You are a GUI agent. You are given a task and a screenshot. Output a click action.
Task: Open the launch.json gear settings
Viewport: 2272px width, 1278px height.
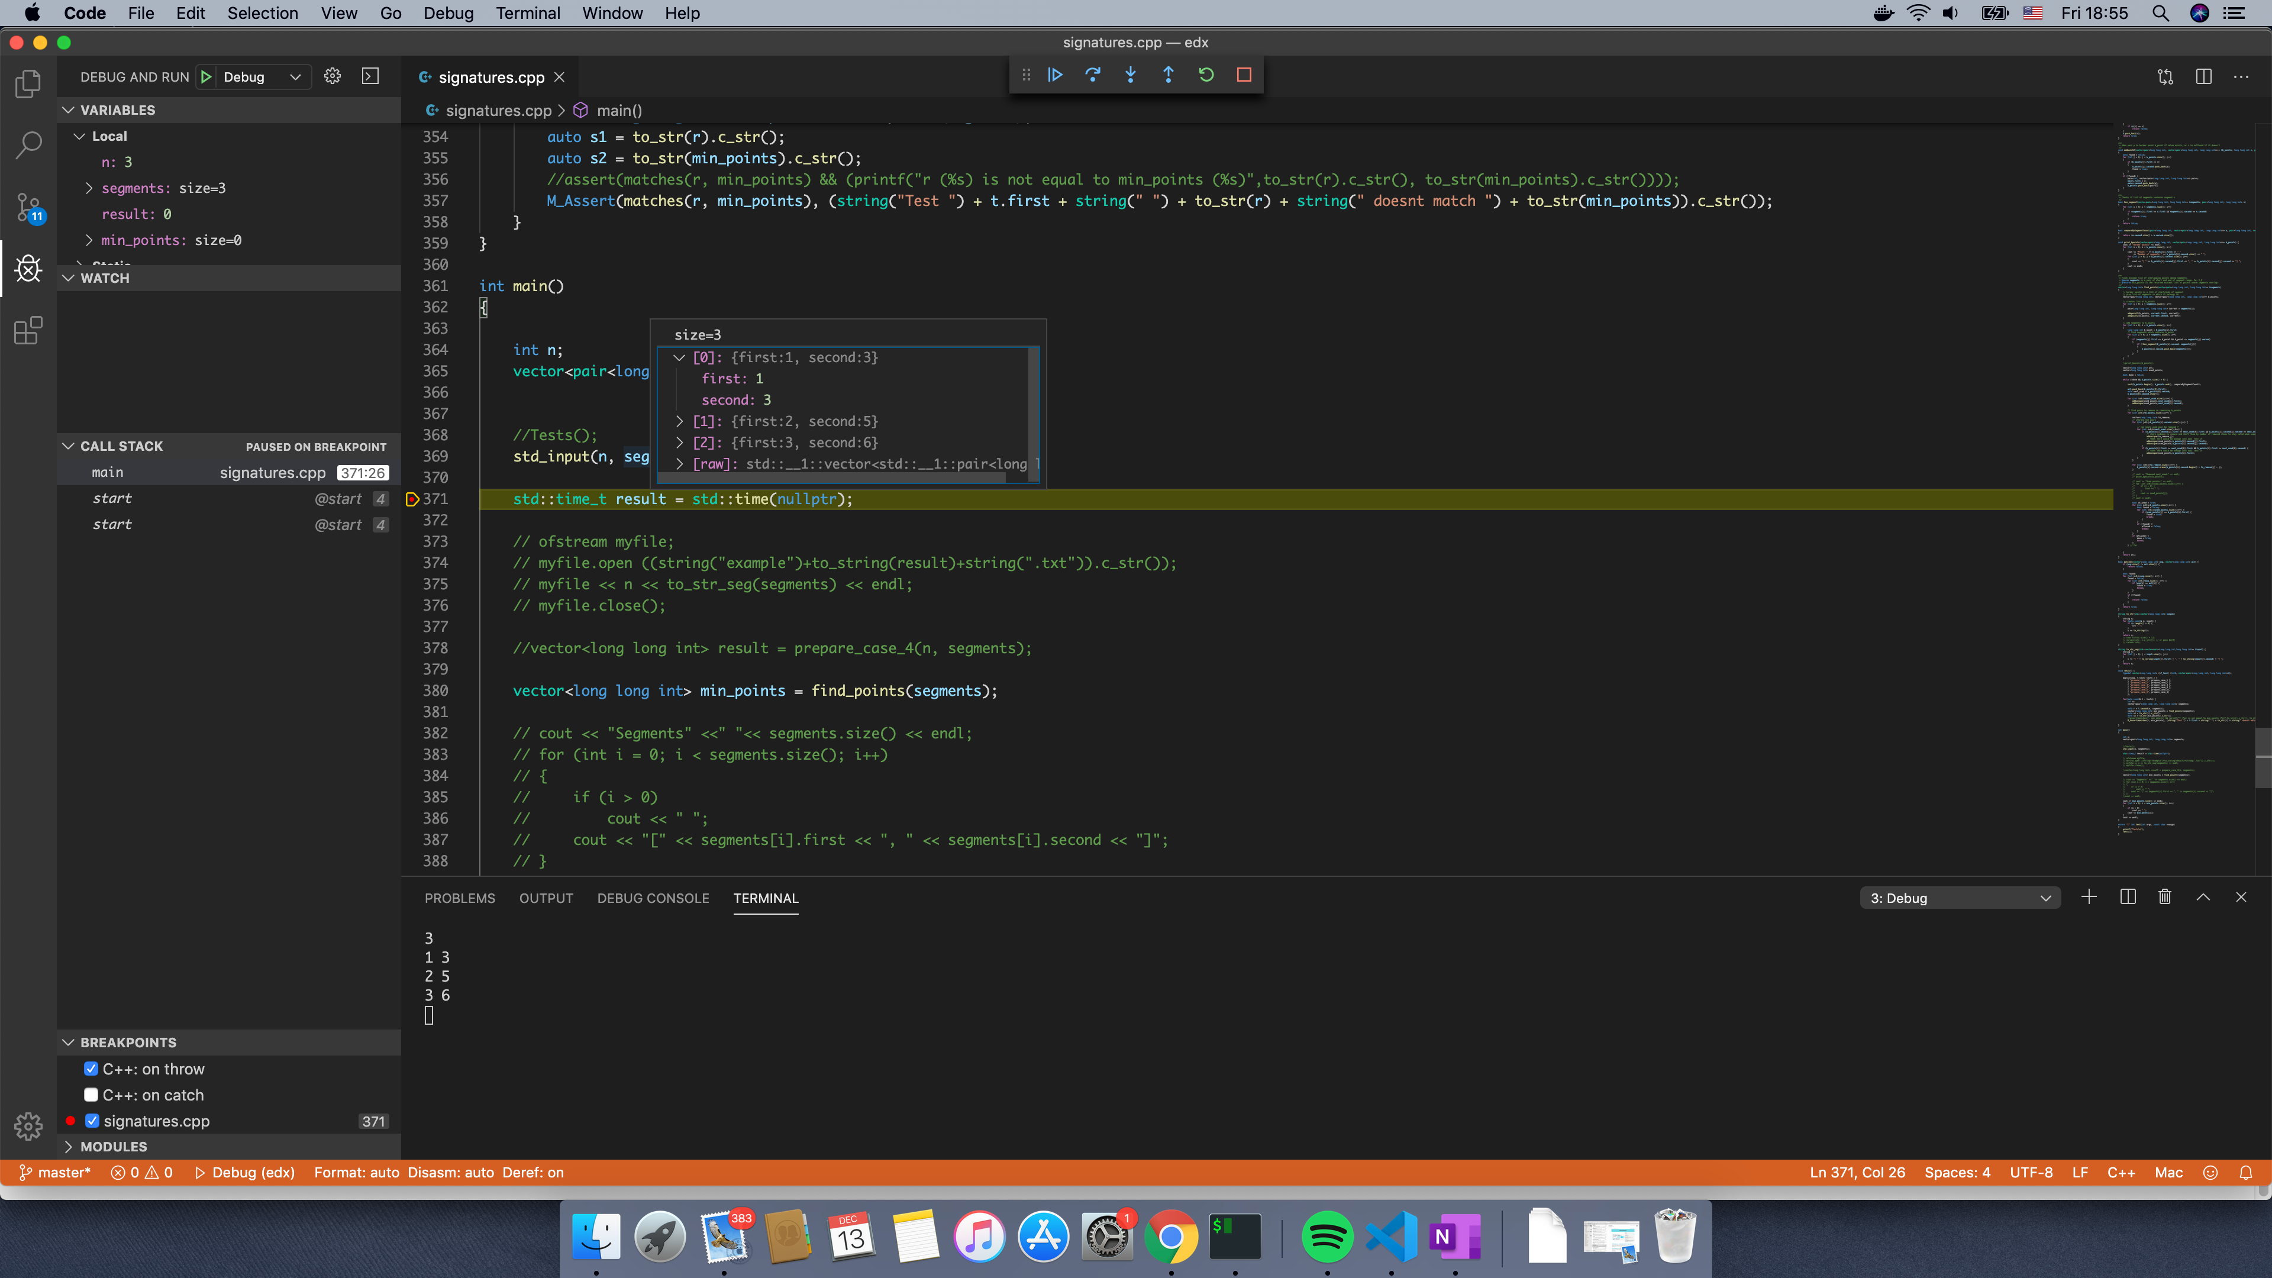[x=333, y=77]
